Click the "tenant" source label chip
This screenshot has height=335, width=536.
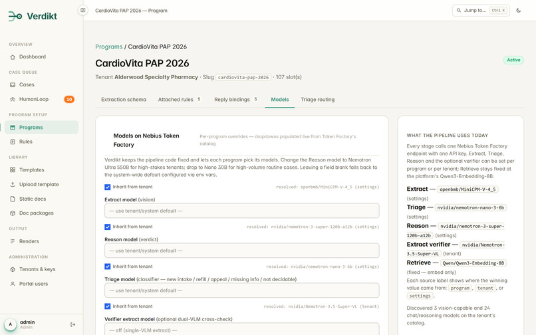(485, 288)
